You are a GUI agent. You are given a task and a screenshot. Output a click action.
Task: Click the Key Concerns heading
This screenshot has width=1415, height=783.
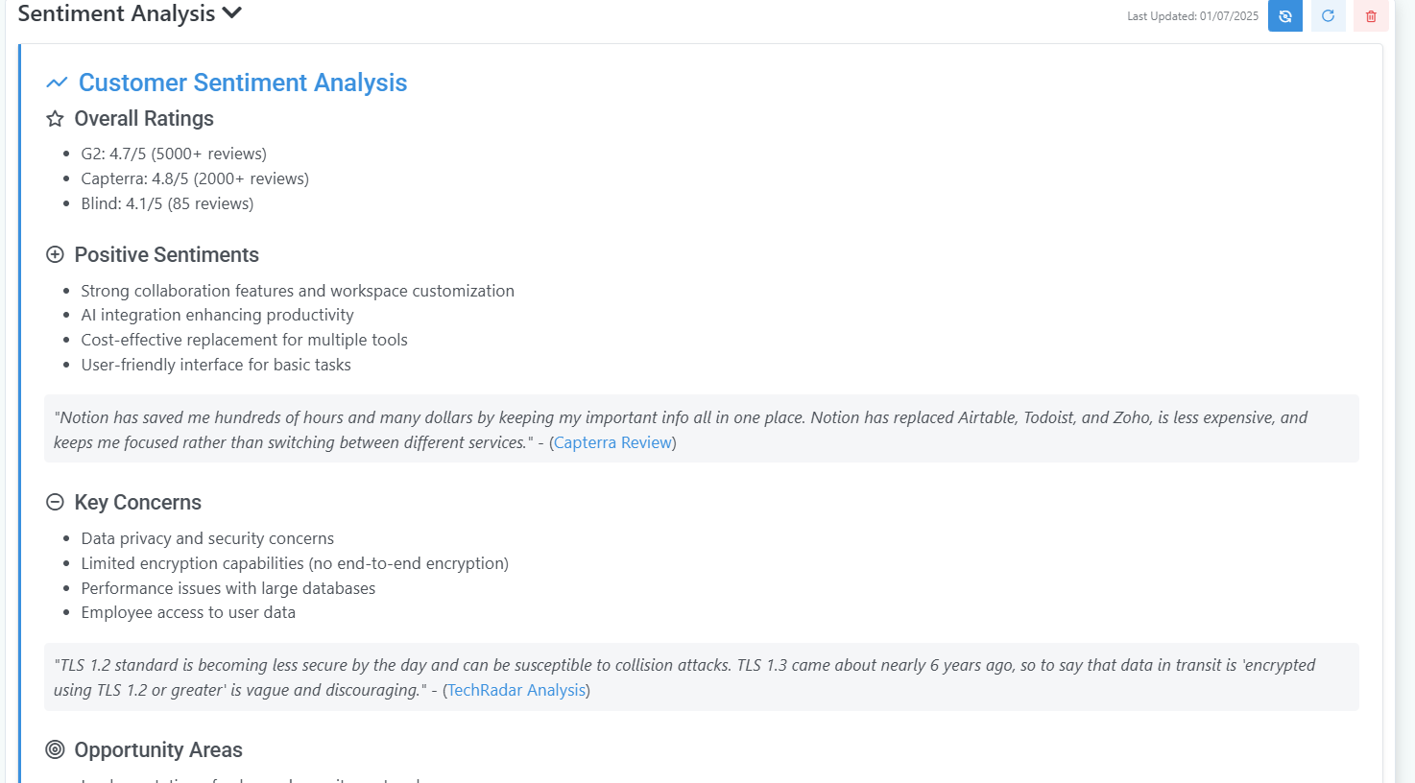click(137, 503)
